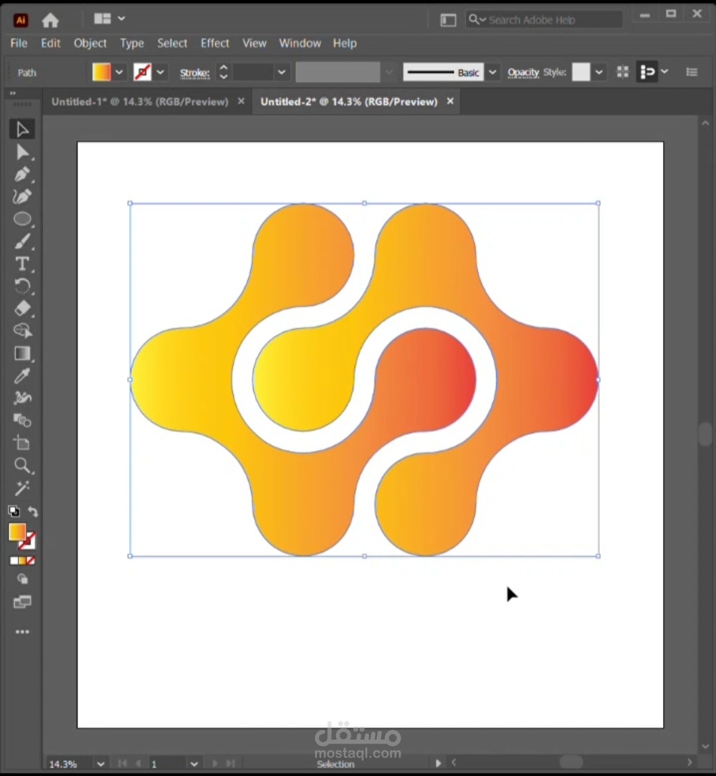This screenshot has width=716, height=776.
Task: Go to Illustrator Home screen
Action: (x=50, y=20)
